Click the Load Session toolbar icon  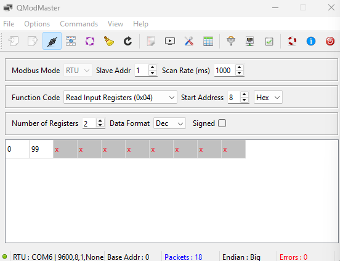pos(14,41)
